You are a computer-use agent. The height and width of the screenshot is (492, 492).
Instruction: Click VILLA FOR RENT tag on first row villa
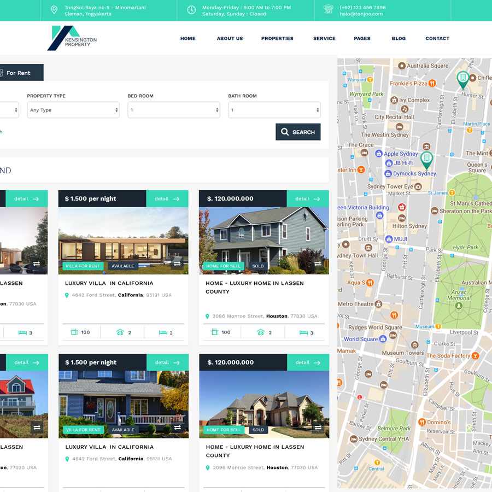coord(83,266)
